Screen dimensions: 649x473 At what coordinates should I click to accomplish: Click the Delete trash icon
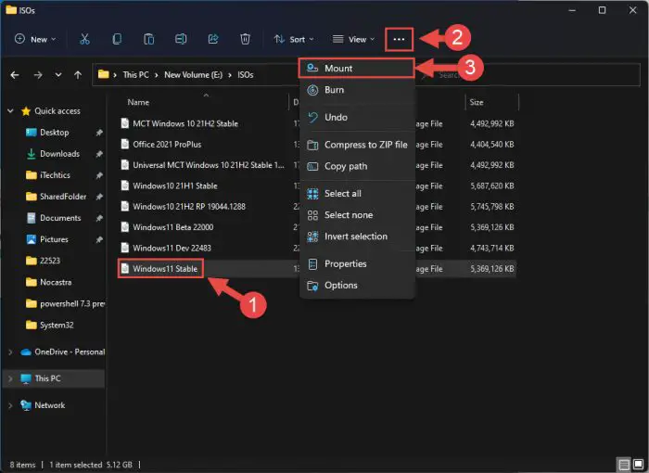[x=245, y=39]
